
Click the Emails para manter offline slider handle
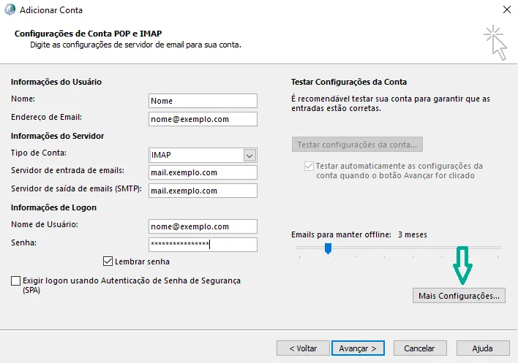click(x=328, y=248)
